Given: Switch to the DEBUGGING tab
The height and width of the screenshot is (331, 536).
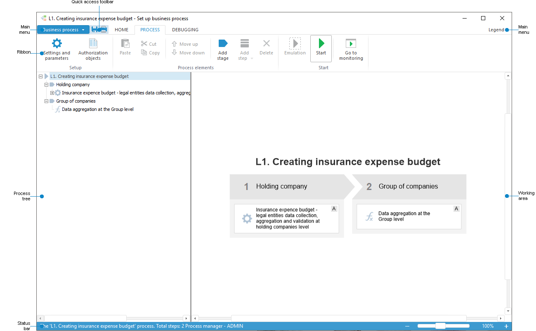Looking at the screenshot, I should (x=185, y=30).
